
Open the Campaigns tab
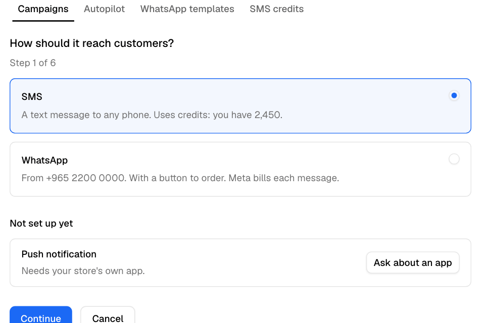coord(43,9)
